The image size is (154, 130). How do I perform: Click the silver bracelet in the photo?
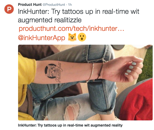tap(90, 73)
